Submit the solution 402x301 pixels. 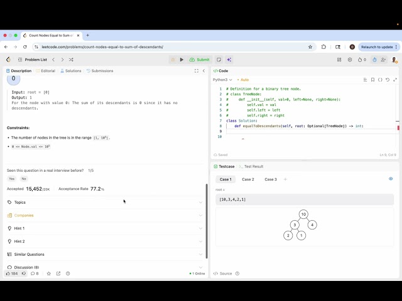[200, 60]
